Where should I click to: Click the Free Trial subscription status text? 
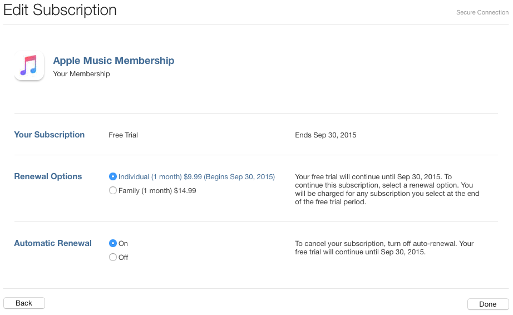(123, 135)
